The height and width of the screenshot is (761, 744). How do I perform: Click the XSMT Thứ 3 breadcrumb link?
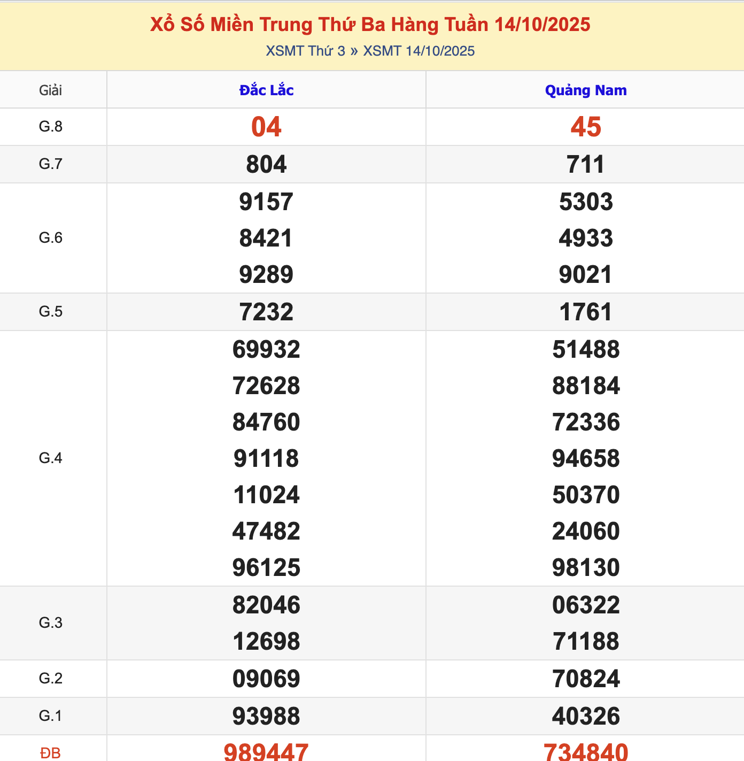coord(305,51)
